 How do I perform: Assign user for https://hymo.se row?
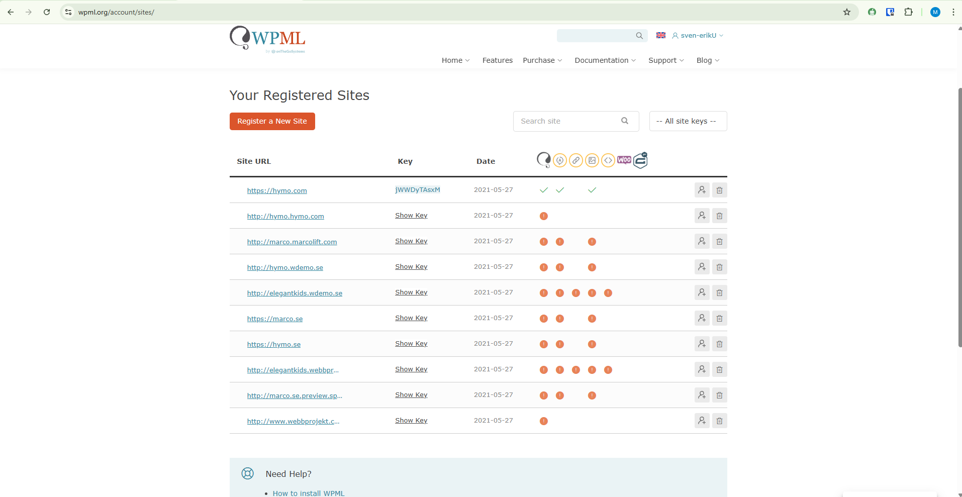(x=702, y=344)
